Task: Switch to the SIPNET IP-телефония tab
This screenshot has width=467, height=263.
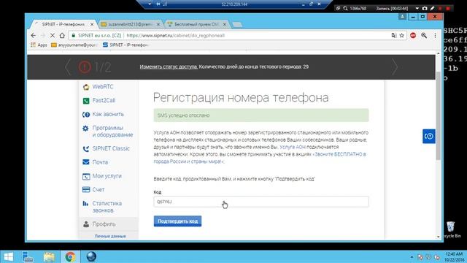Action: pos(63,24)
